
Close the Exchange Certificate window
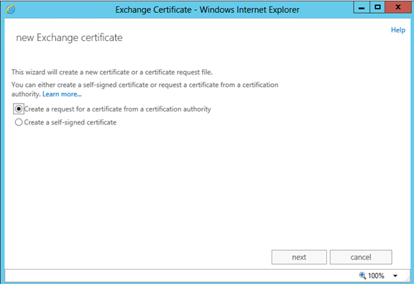pos(398,7)
